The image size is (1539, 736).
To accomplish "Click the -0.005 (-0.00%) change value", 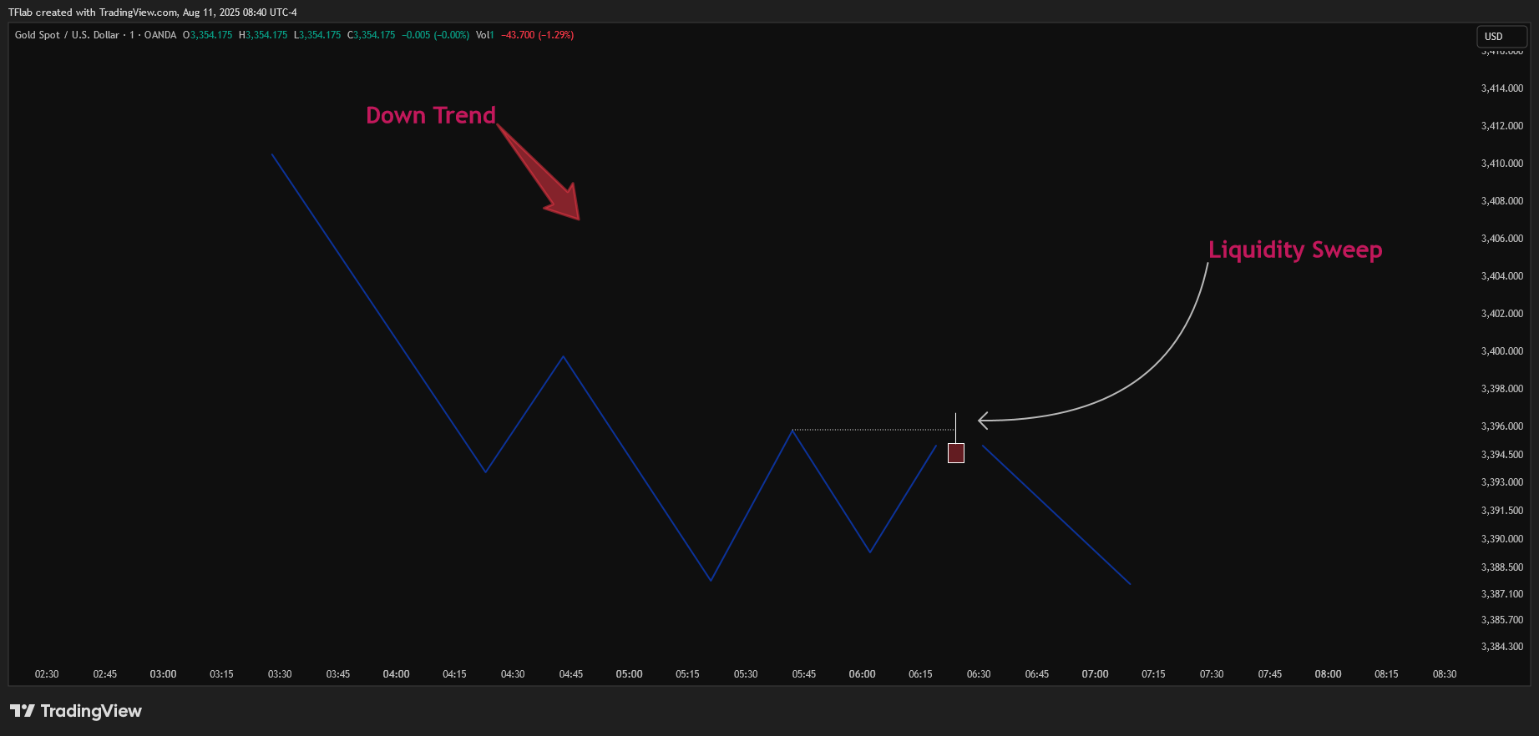I will coord(436,35).
